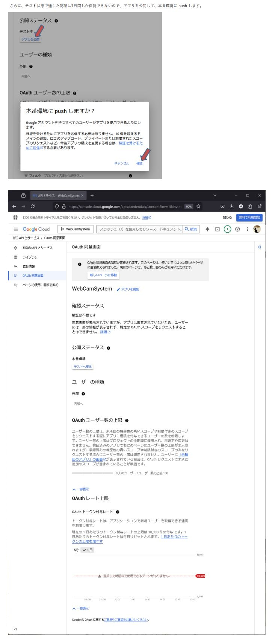The width and height of the screenshot is (275, 640).
Task: Click the help icon beside 公開ステータス in the browser page
Action: tap(108, 348)
